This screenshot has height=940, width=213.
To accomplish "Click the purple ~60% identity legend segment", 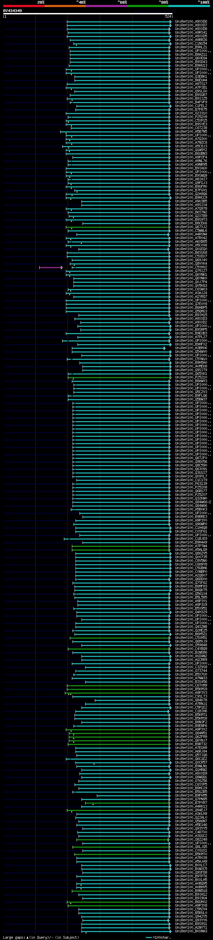I will (106, 6).
